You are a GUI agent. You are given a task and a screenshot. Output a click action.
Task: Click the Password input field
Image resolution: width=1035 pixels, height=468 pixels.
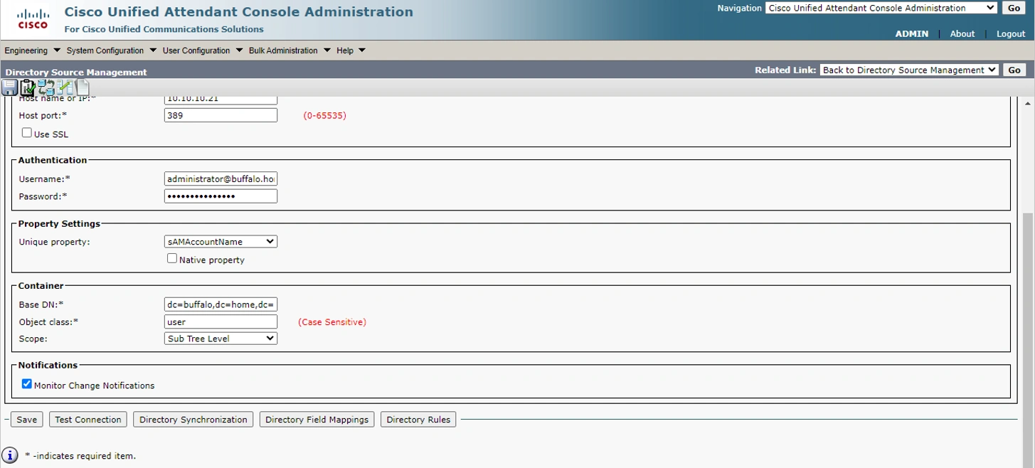pos(221,196)
